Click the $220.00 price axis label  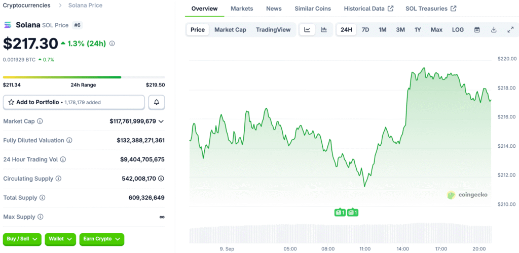pos(507,59)
